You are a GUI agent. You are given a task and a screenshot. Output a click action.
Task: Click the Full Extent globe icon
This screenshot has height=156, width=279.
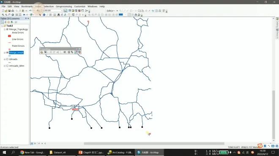(x=13, y=15)
